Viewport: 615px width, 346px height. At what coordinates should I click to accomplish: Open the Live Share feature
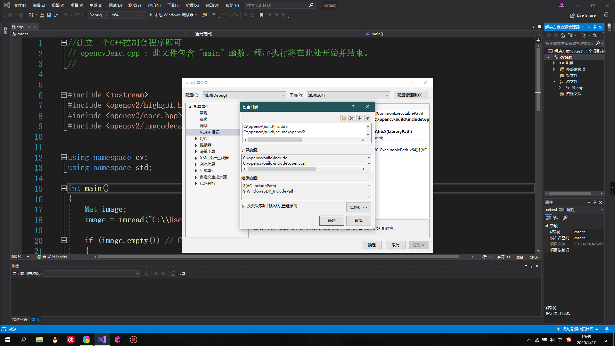[583, 15]
